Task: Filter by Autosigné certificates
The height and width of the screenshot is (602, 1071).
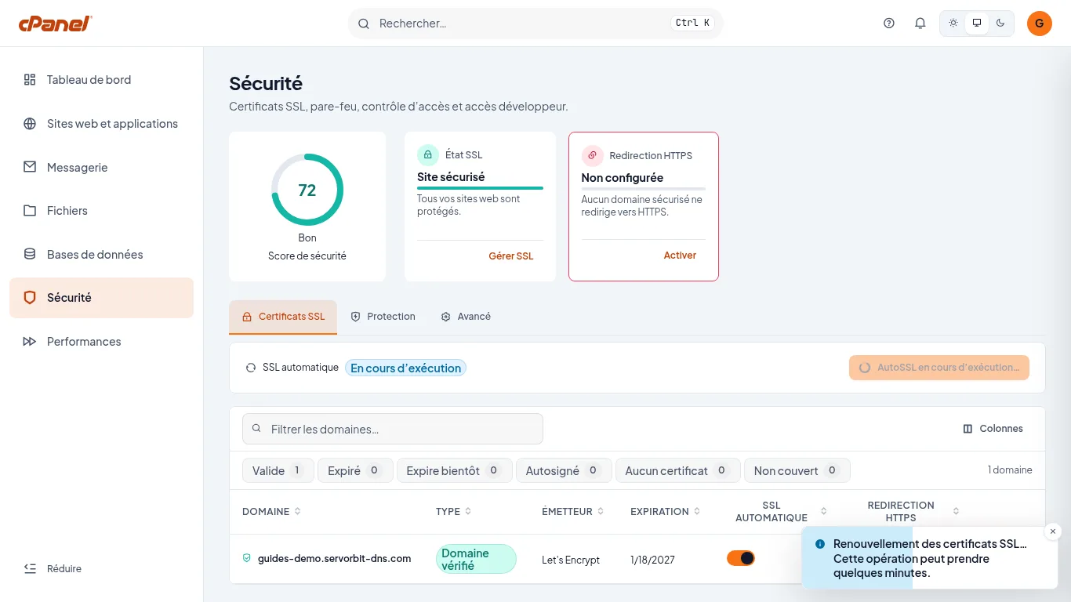Action: 564,471
